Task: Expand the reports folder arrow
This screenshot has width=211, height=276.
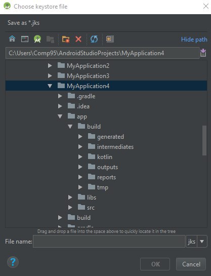Action: (x=80, y=177)
